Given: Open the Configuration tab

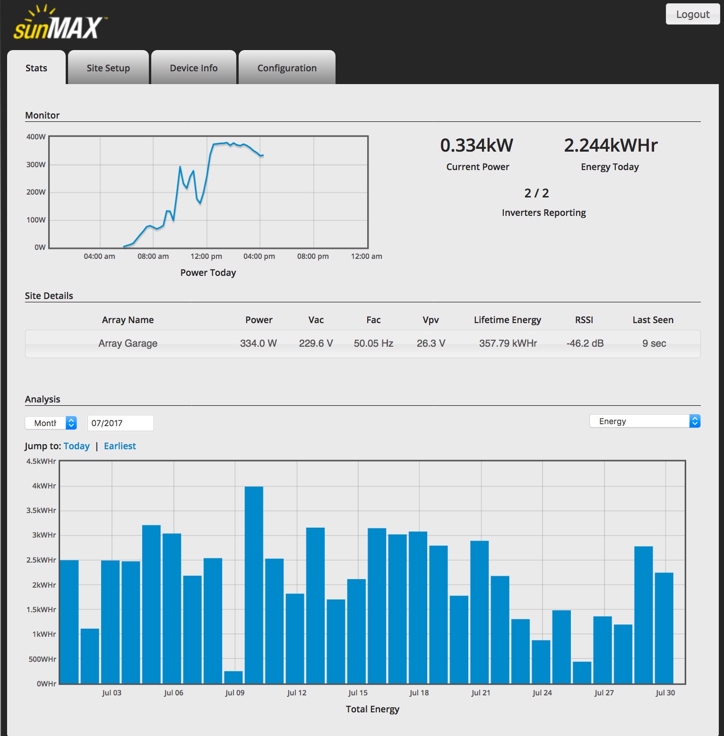Looking at the screenshot, I should point(287,68).
